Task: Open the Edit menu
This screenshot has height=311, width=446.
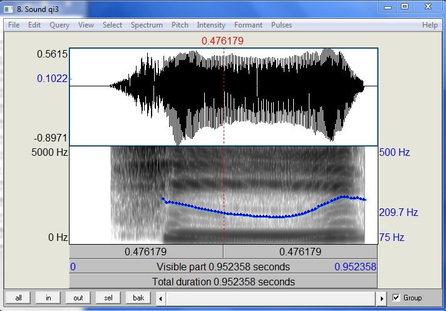Action: (x=34, y=25)
